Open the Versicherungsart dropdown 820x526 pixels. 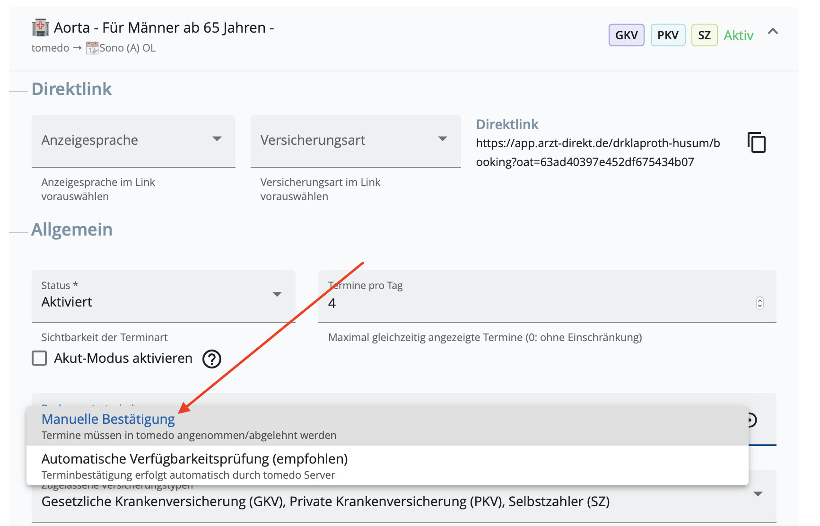[x=356, y=141]
